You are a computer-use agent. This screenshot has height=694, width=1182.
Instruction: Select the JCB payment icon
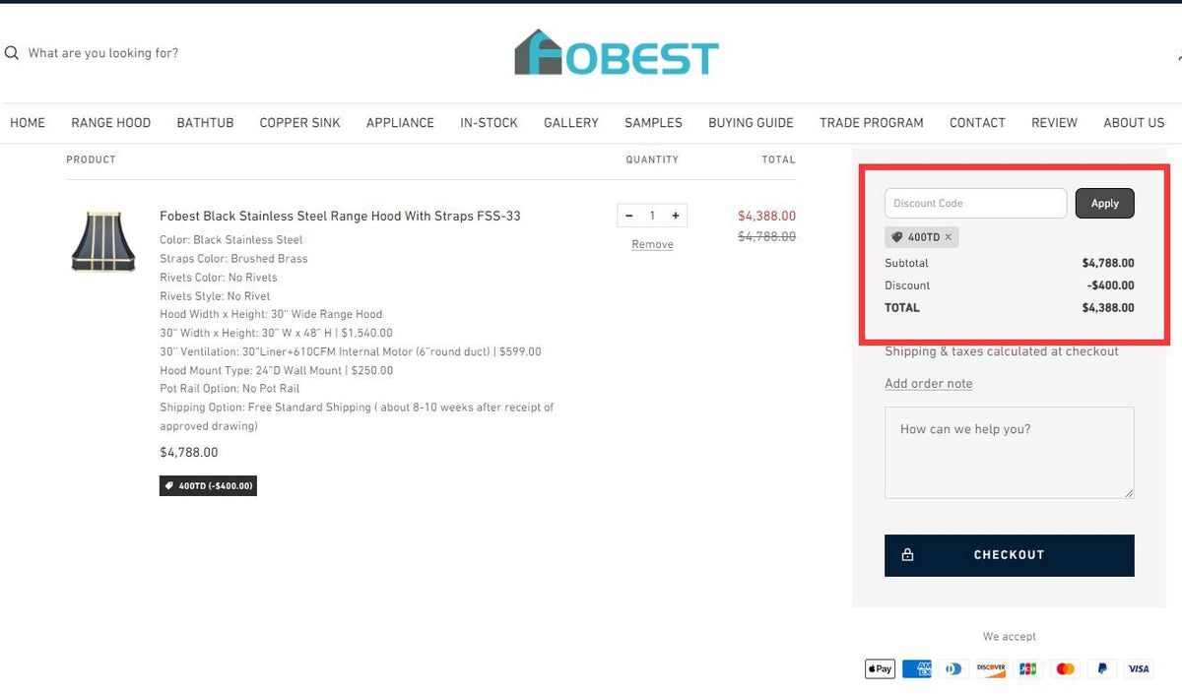[1027, 668]
